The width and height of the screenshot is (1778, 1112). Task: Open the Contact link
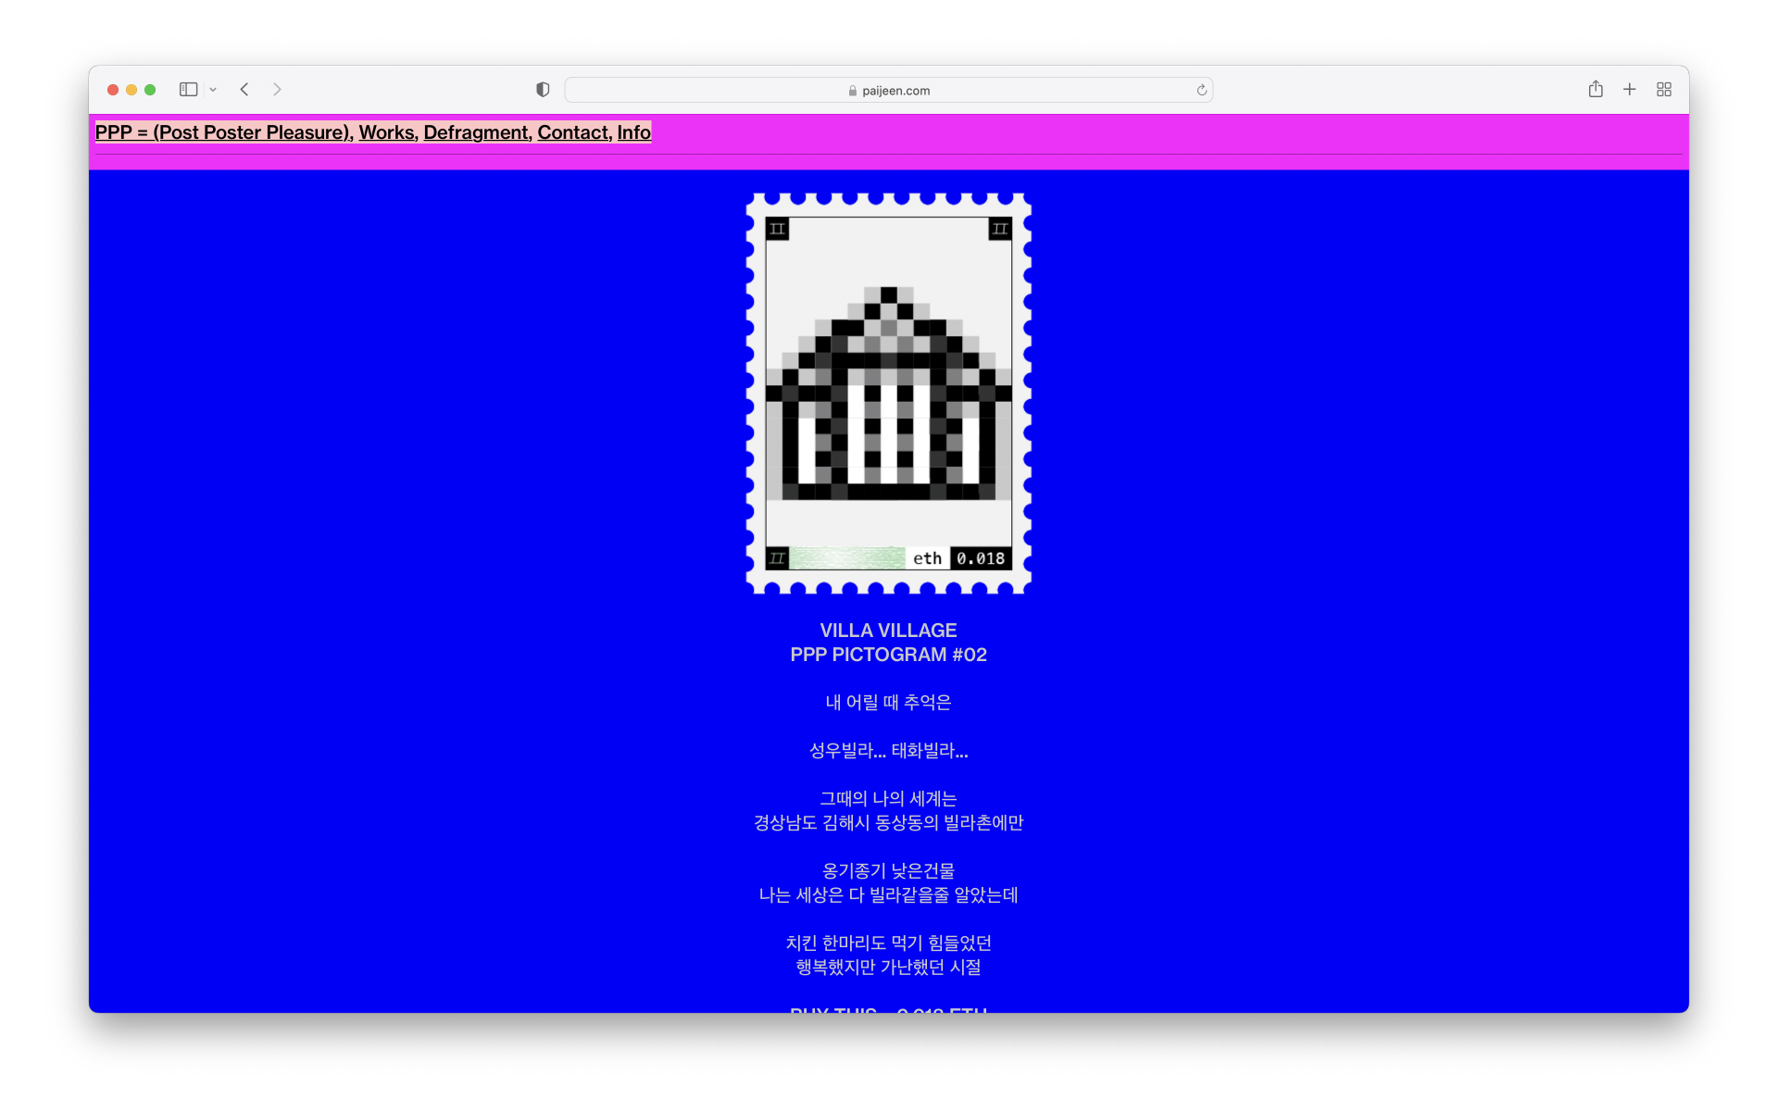click(x=572, y=132)
